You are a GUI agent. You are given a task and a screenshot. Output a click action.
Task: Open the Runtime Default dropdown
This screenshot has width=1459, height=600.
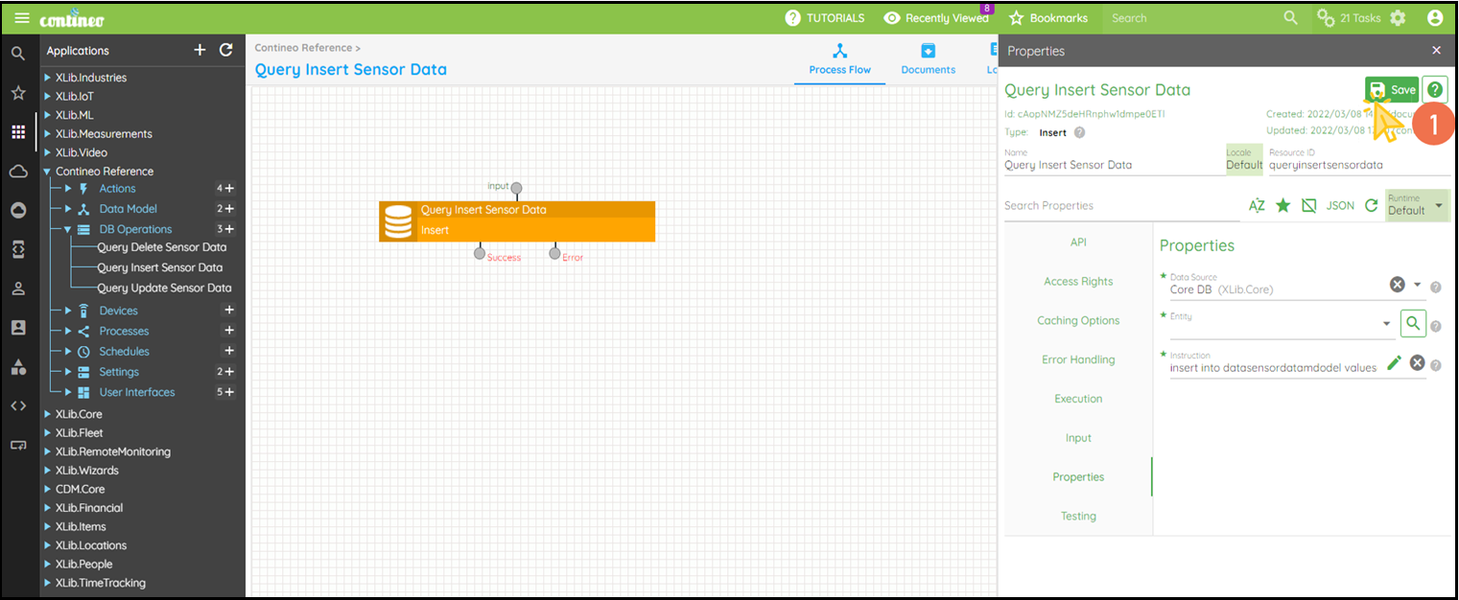(1417, 205)
